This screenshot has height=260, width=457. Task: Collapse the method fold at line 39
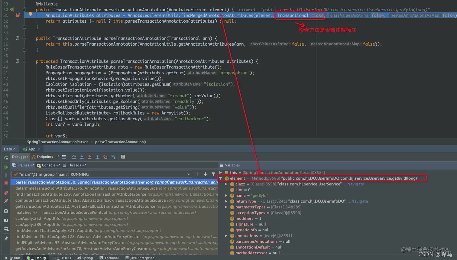click(x=24, y=61)
